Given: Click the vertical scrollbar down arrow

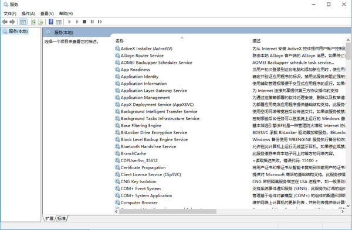Looking at the screenshot, I should click(348, 206).
